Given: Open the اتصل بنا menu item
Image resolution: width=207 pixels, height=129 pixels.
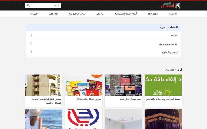Looking at the screenshot, I should coord(34,14).
